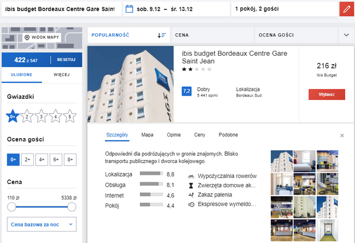Screen dimensions: 355x243
Task: Click the Pokój 4,4 rating row
Action: 140,206
